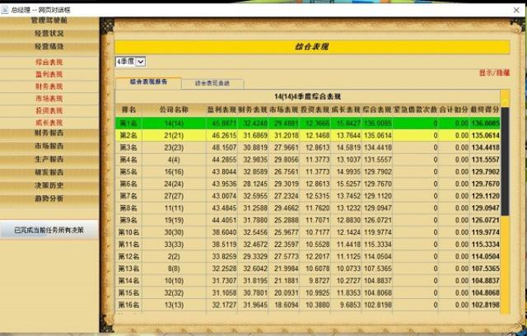Image resolution: width=527 pixels, height=336 pixels.
Task: Expand the 市场报告 menu section
Action: [x=49, y=146]
